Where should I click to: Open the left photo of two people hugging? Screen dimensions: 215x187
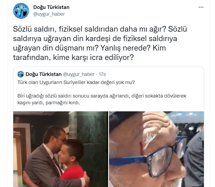click(x=61, y=149)
